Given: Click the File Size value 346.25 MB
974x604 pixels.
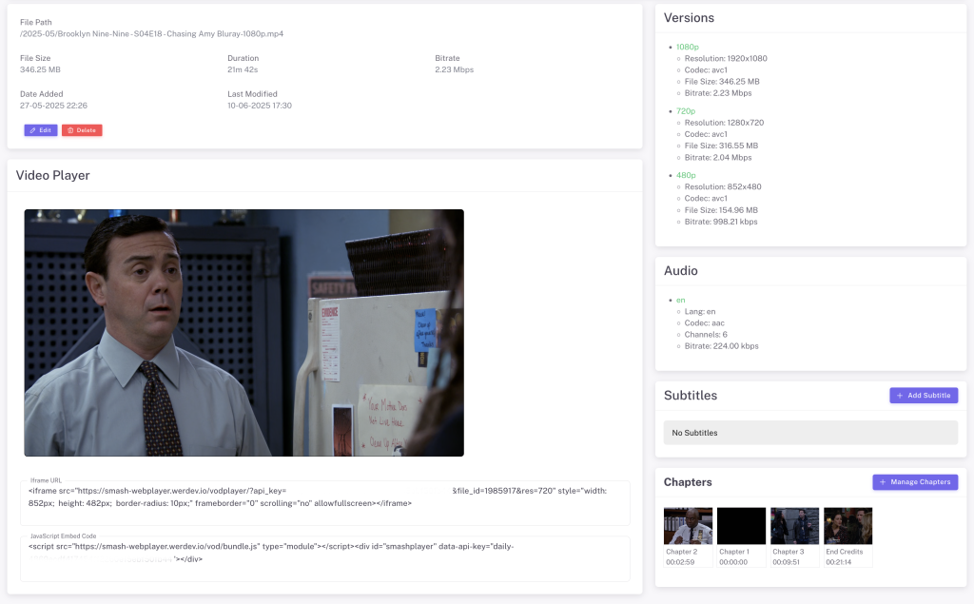Looking at the screenshot, I should [x=40, y=69].
